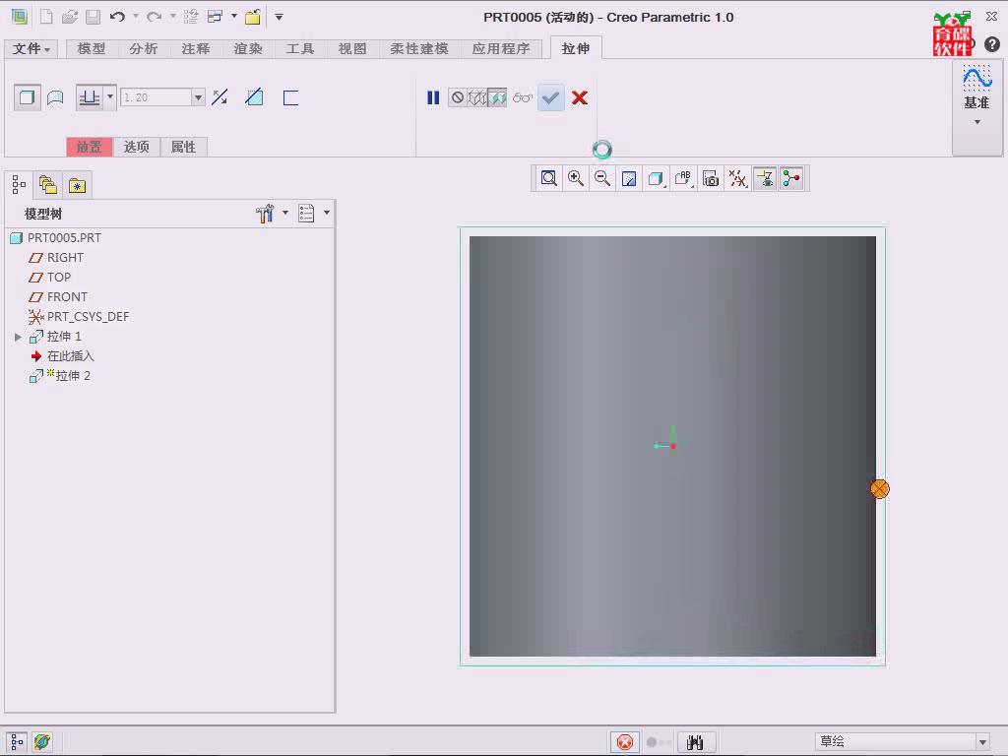Repaint the graphics window
The image size is (1008, 756).
629,178
